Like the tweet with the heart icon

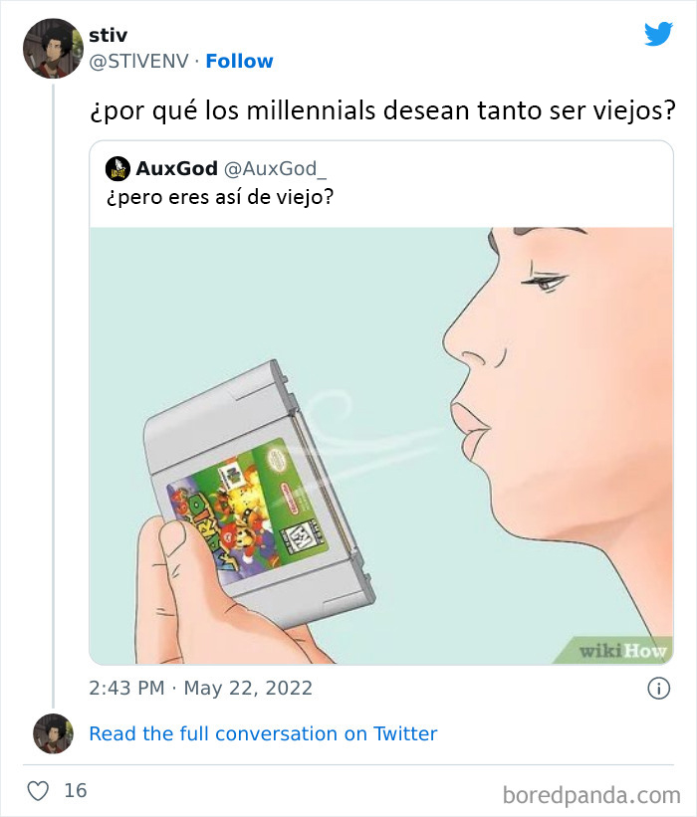pyautogui.click(x=38, y=791)
